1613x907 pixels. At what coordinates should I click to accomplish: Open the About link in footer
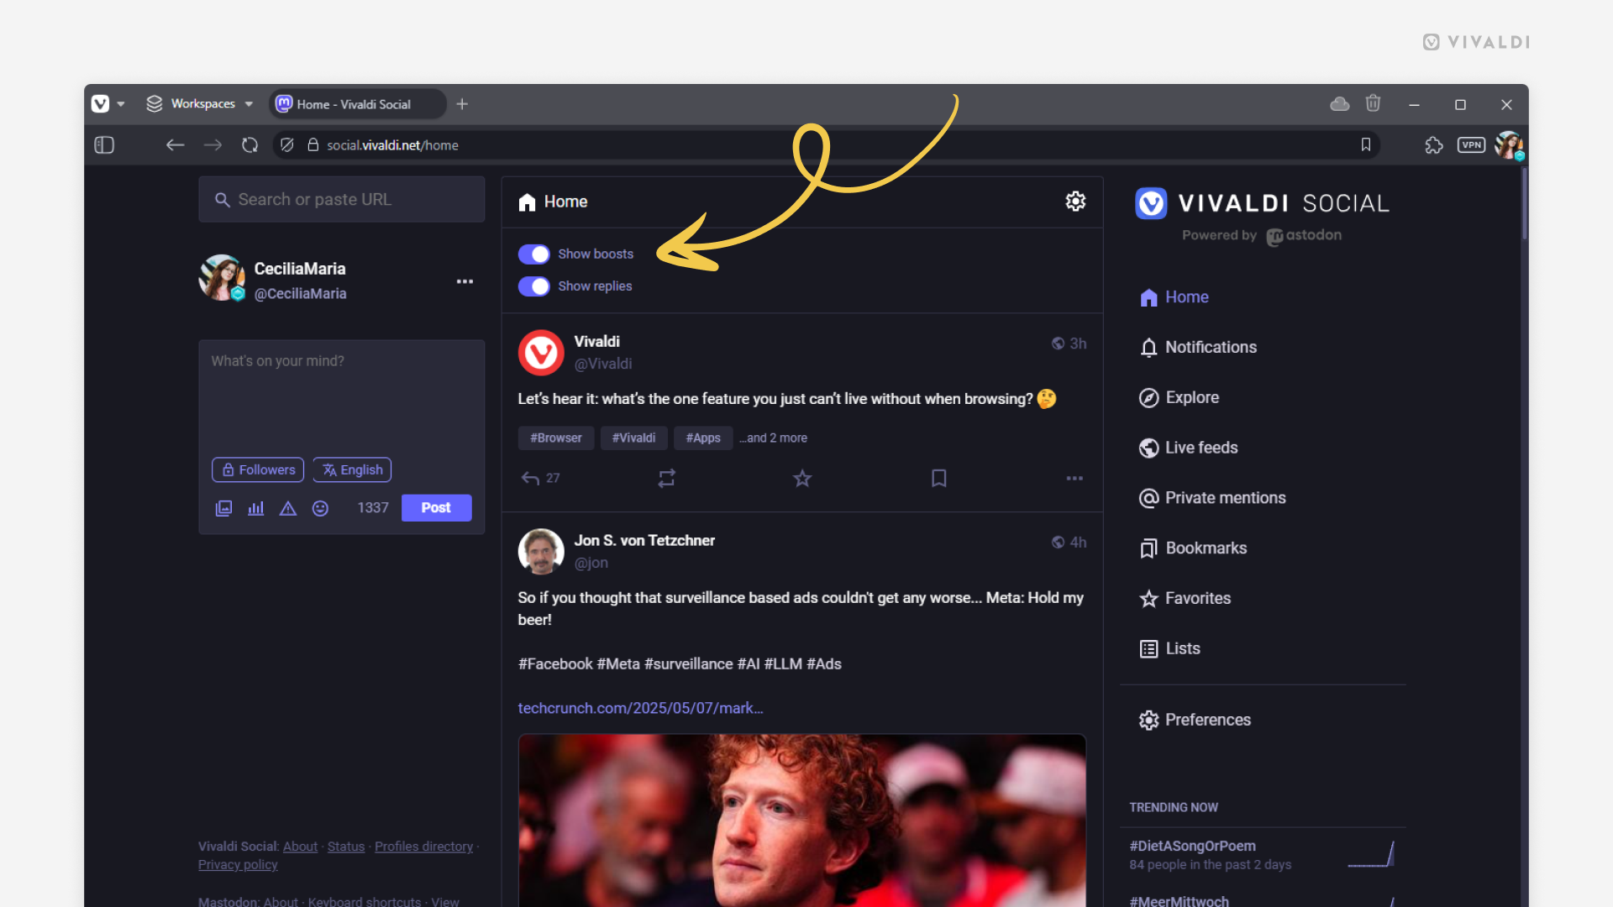[x=300, y=847]
